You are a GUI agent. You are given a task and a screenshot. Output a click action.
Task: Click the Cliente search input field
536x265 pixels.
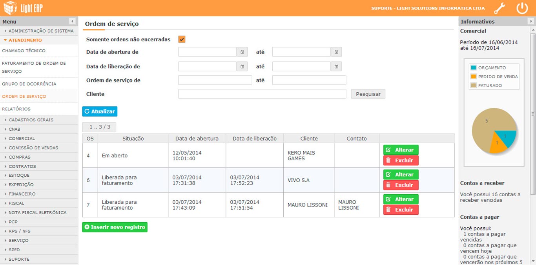point(262,94)
